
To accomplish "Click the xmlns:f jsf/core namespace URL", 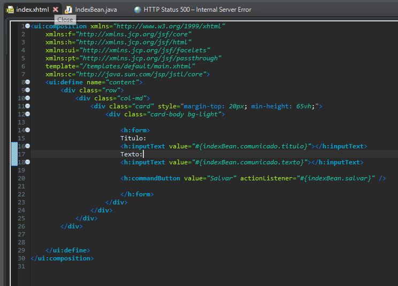I will click(x=134, y=34).
